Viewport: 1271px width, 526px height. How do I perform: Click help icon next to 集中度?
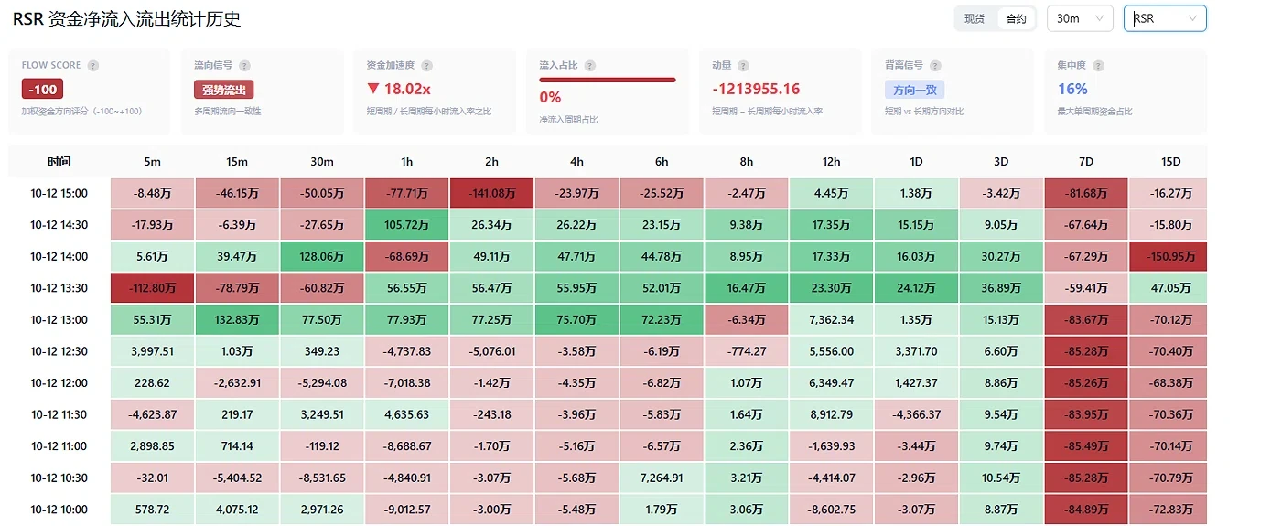[1098, 66]
